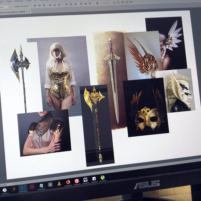Click the Align top edges icon
The image size is (201, 201).
click(35, 5)
